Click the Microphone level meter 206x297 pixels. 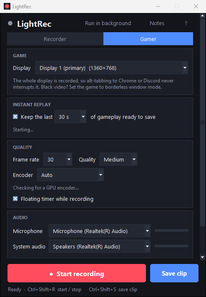[171, 230]
